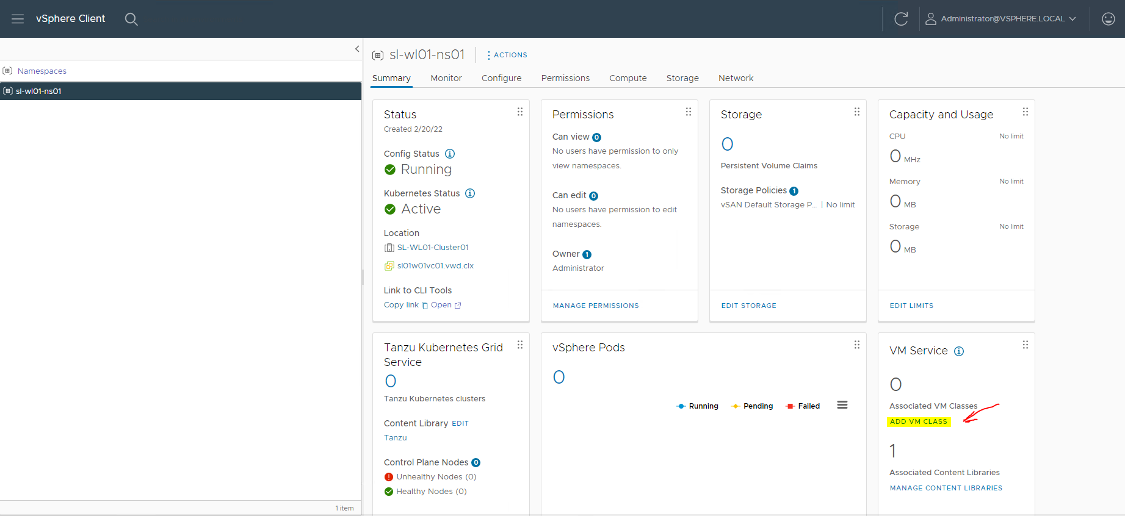The height and width of the screenshot is (516, 1125).
Task: Switch to the Storage tab
Action: (x=682, y=78)
